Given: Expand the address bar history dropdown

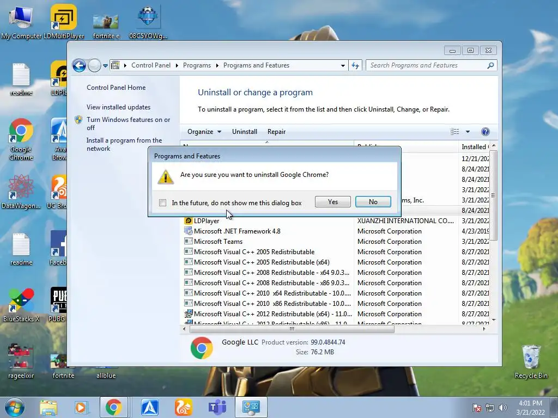Looking at the screenshot, I should click(x=343, y=65).
